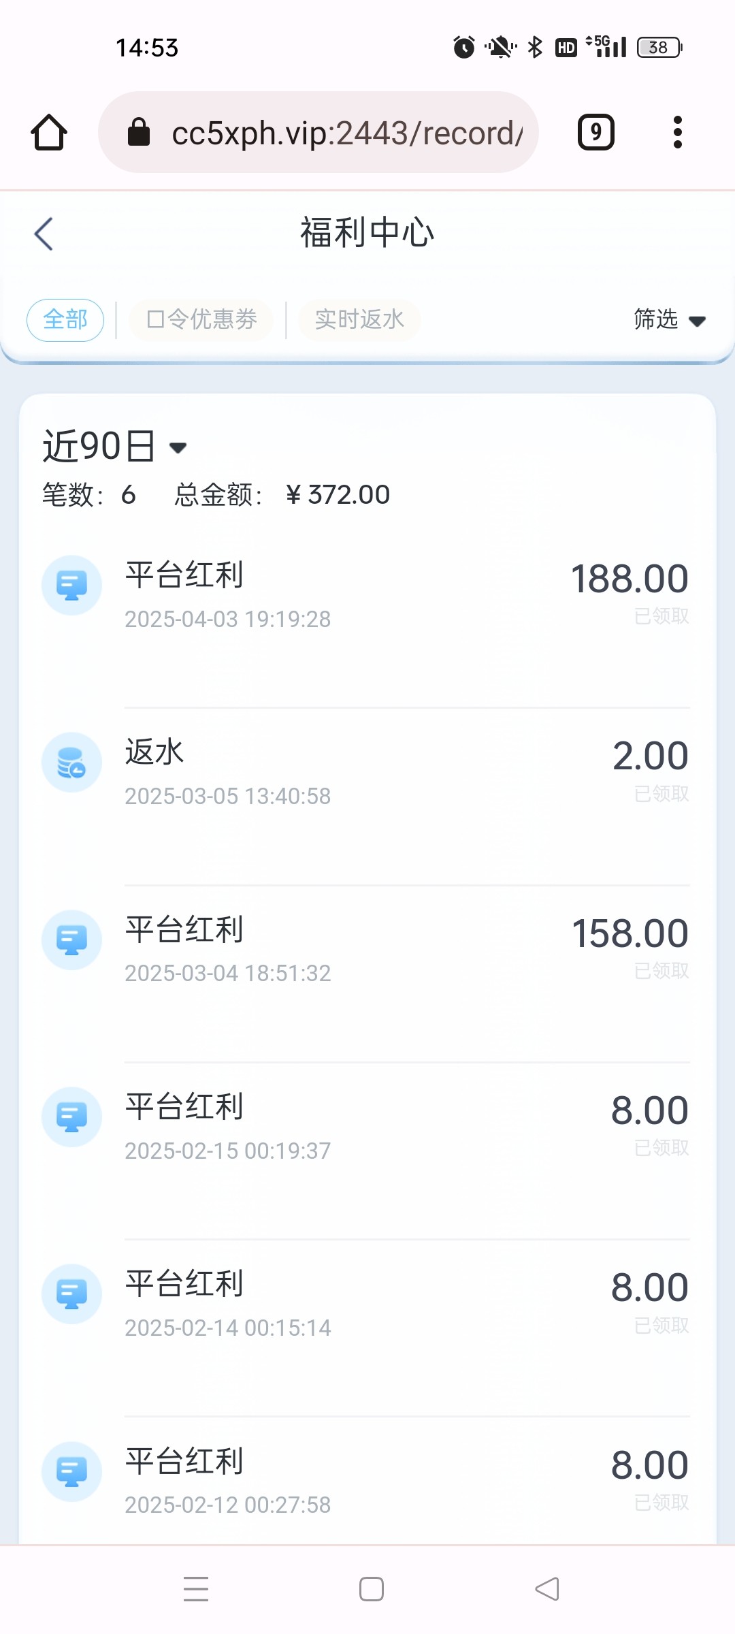Image resolution: width=735 pixels, height=1634 pixels.
Task: Open the 近90日 date range dropdown
Action: click(114, 447)
